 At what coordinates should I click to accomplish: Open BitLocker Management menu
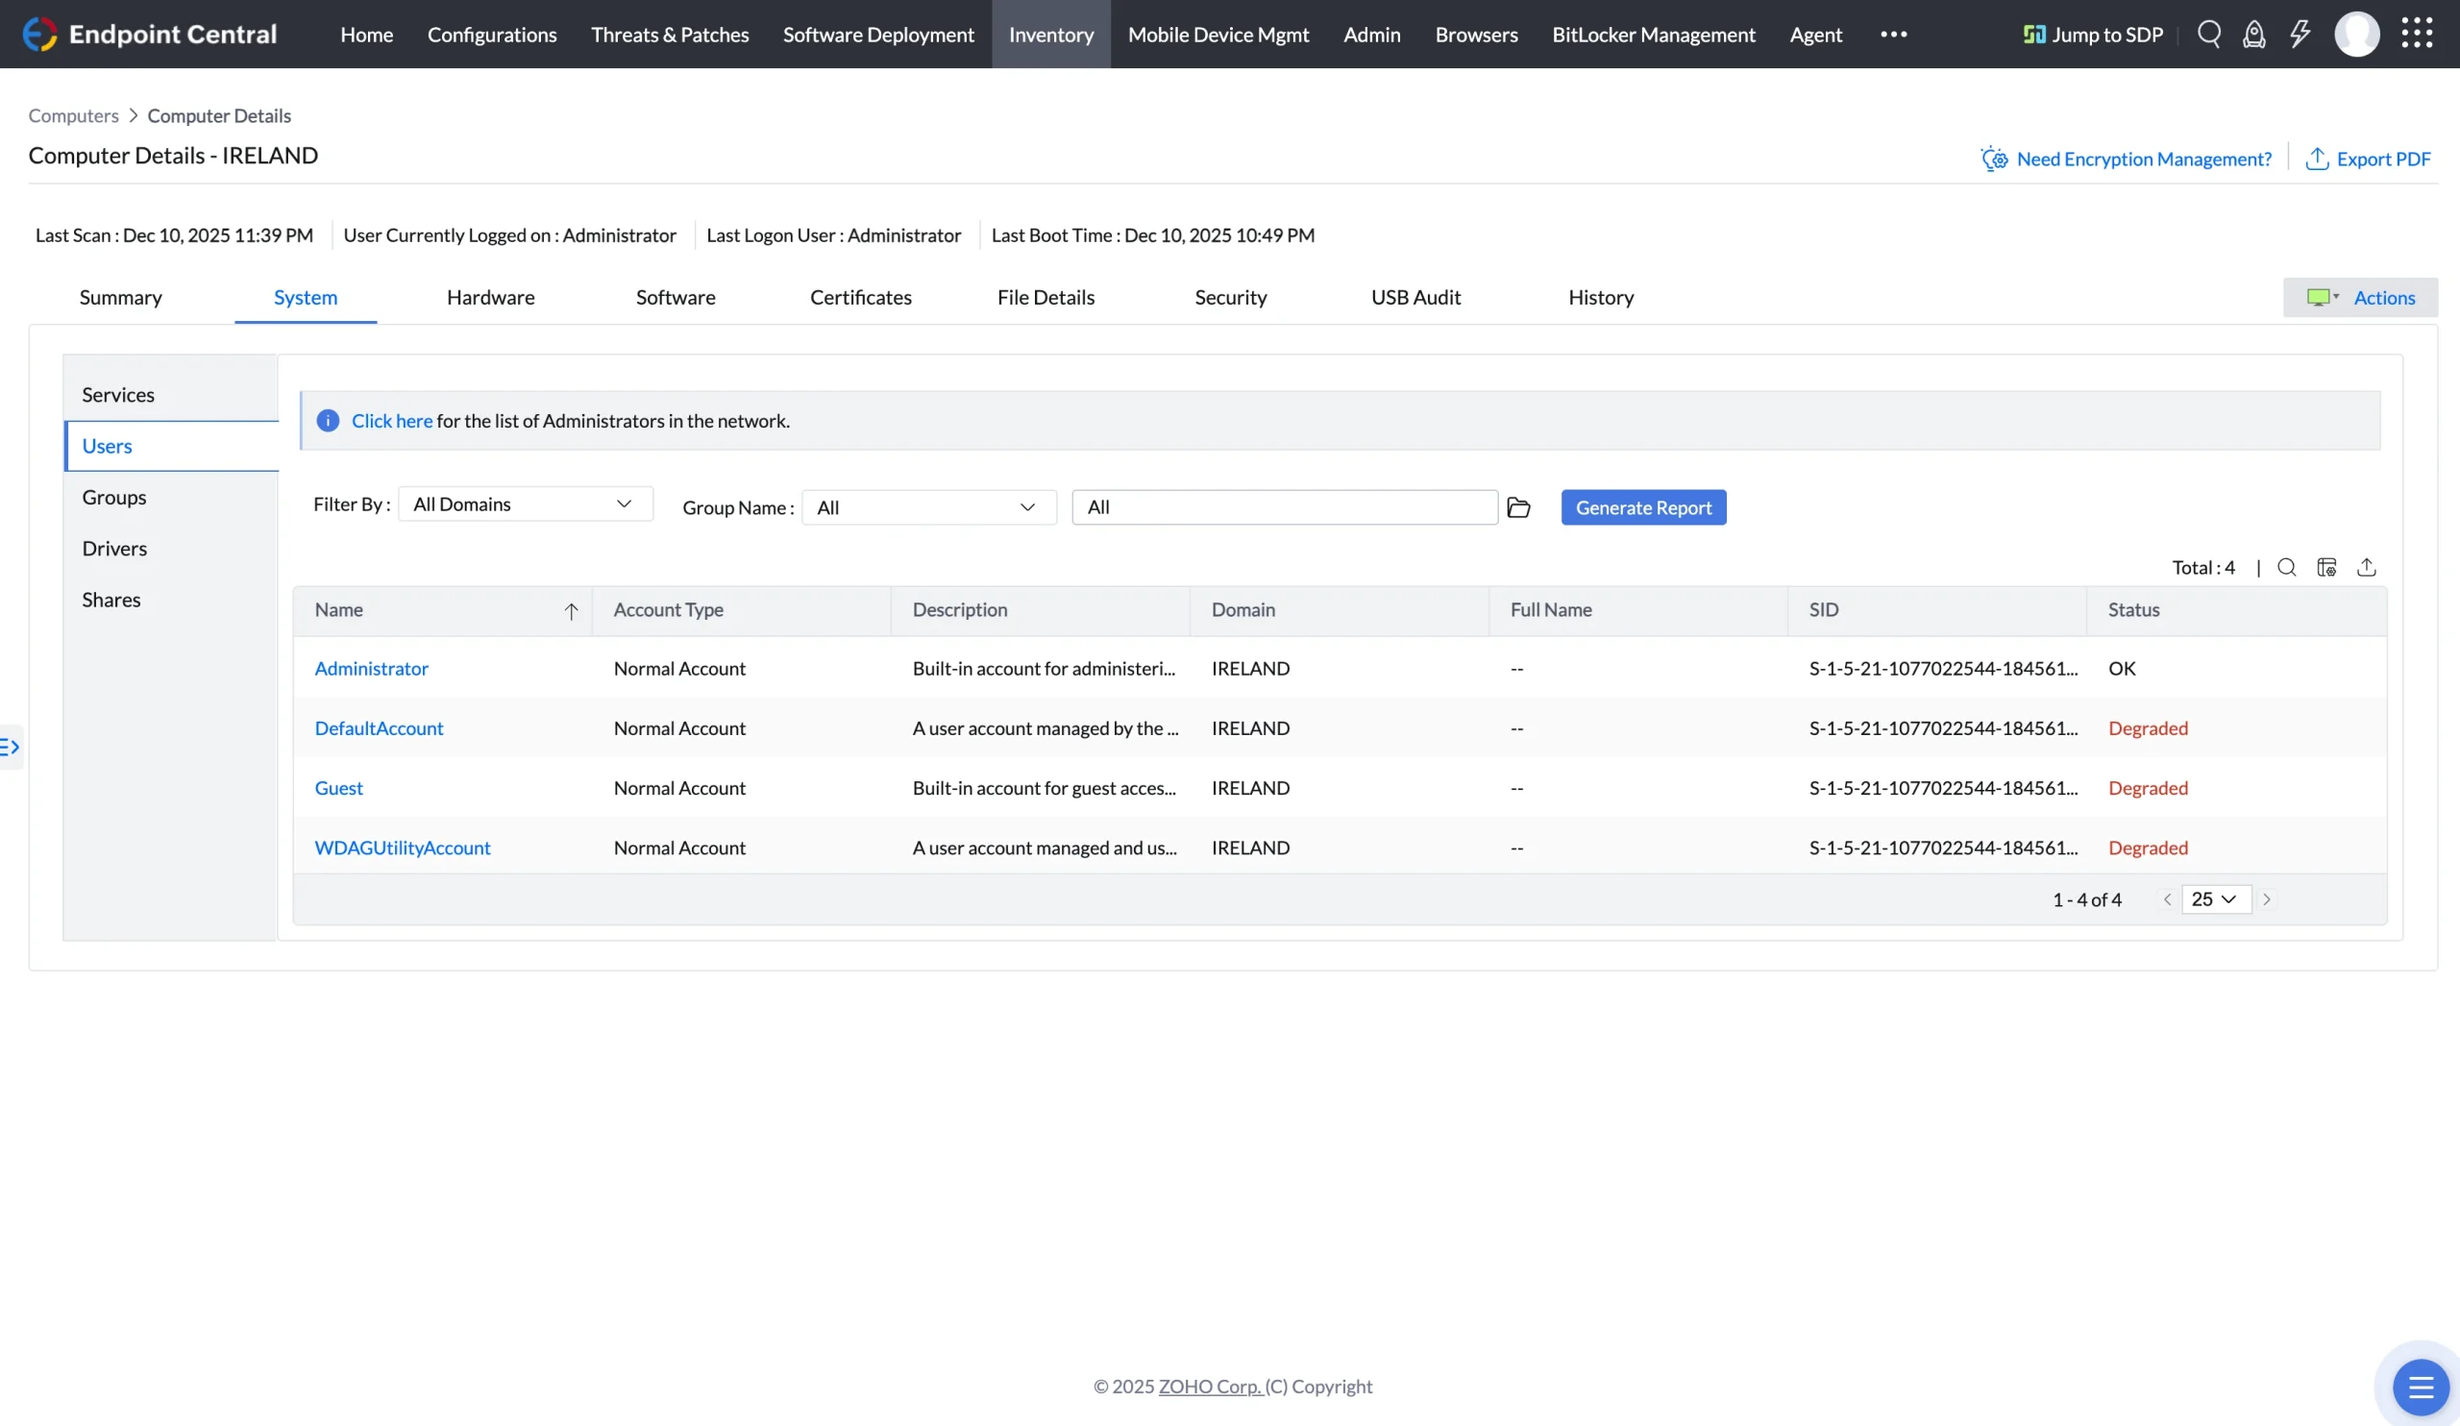pos(1654,35)
